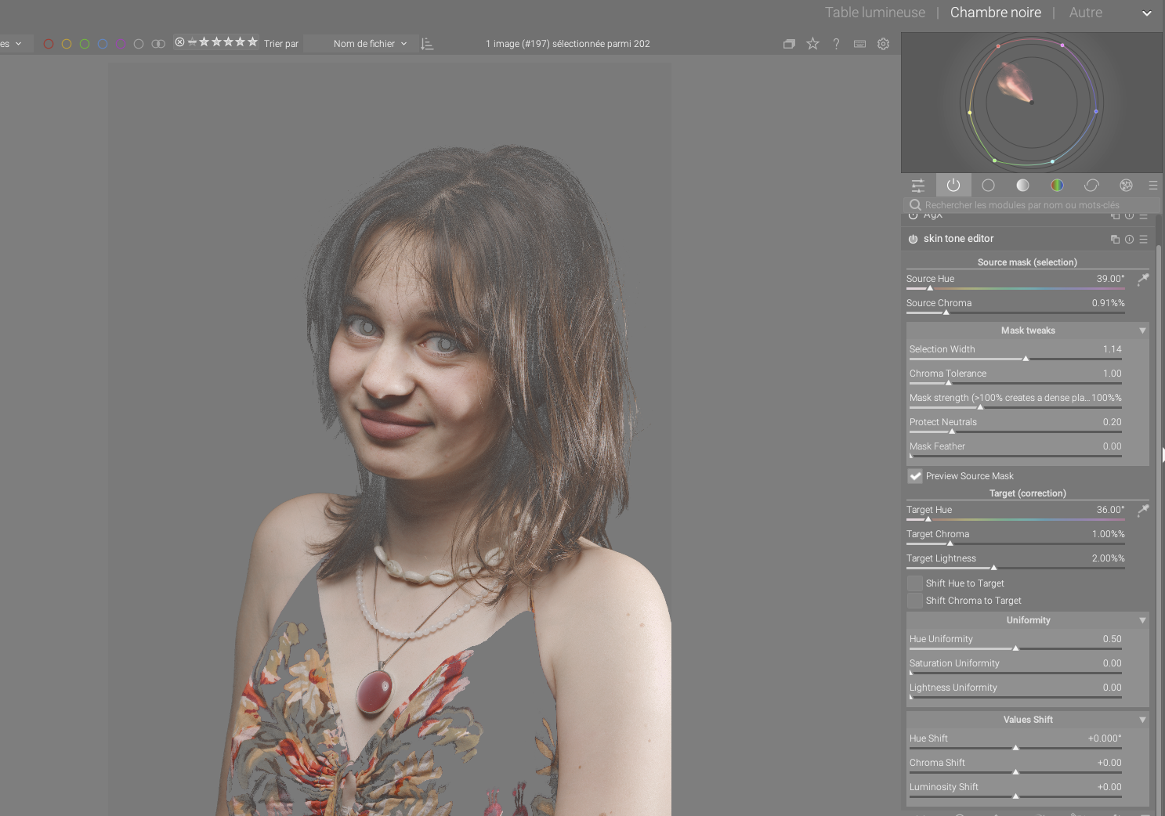Click the Source Hue eyedropper picker

[x=1143, y=279]
